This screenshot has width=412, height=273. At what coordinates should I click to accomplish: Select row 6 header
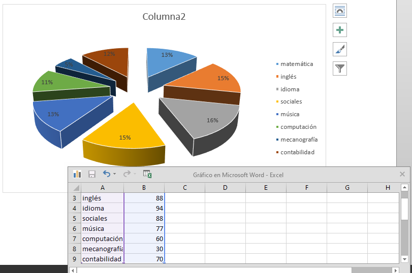[x=75, y=229]
